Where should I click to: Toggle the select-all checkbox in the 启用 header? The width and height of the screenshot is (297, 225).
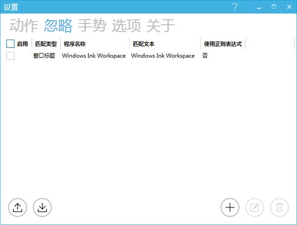(x=10, y=44)
